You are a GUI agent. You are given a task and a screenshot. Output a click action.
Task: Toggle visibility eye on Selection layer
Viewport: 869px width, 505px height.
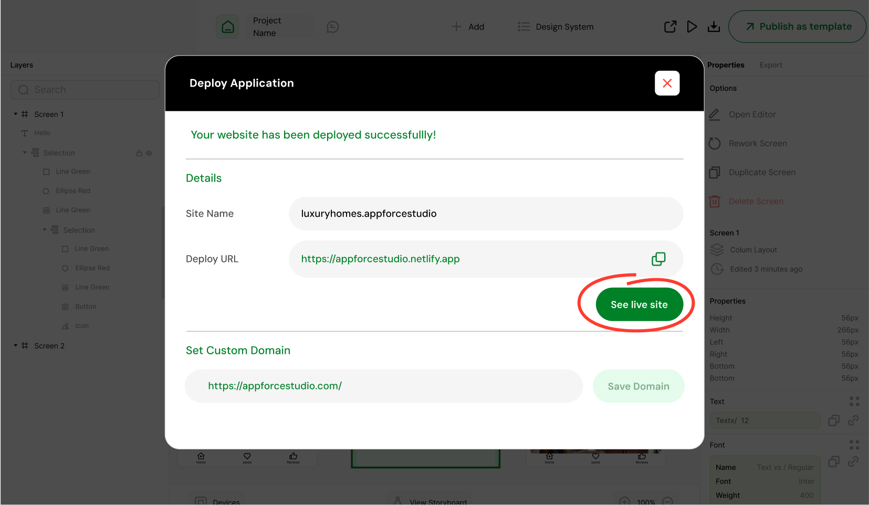coord(149,153)
